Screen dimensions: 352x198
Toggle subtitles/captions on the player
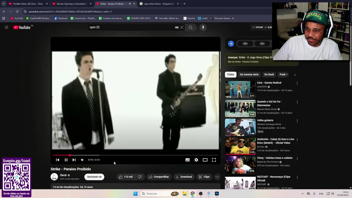[x=188, y=160]
